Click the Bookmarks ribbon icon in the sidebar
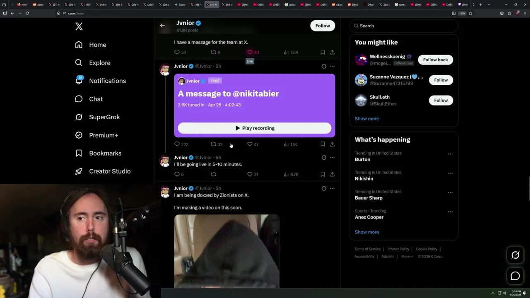 79,153
